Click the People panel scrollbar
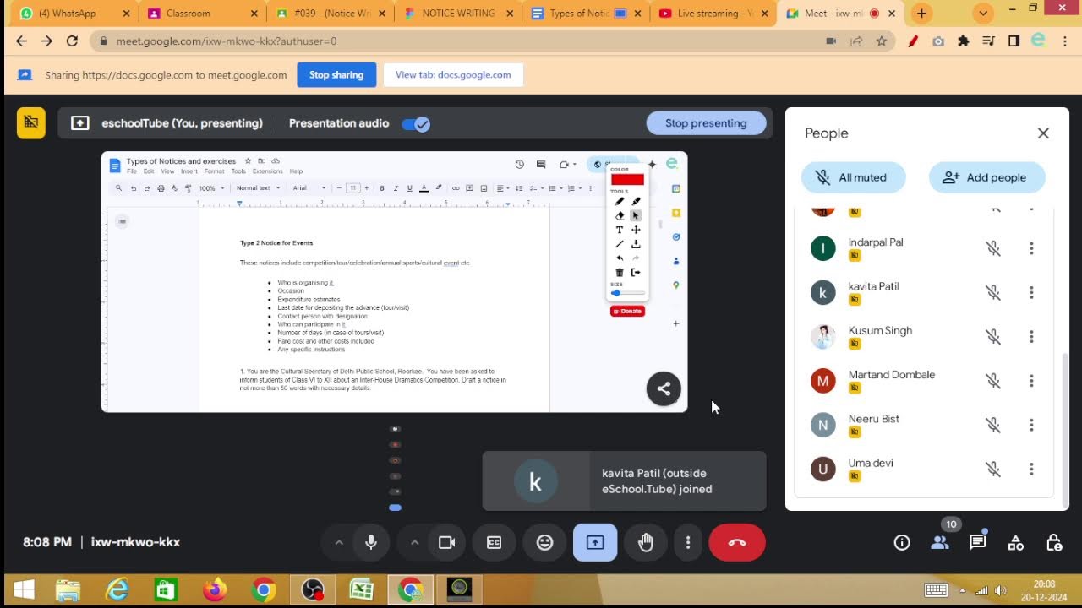Screen dimensions: 1082x608 point(1065,429)
